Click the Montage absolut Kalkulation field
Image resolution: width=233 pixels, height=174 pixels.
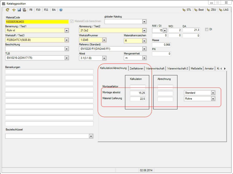(x=138, y=93)
